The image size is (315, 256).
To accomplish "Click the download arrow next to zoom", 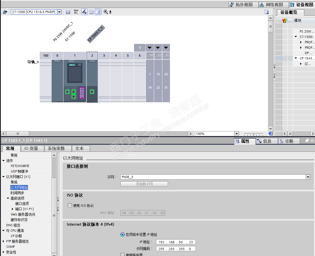I will coord(110,12).
